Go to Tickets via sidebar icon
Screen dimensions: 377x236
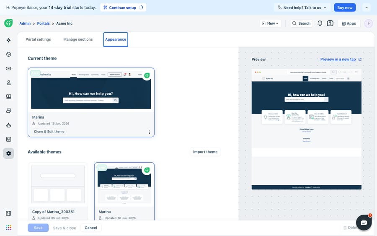click(9, 69)
